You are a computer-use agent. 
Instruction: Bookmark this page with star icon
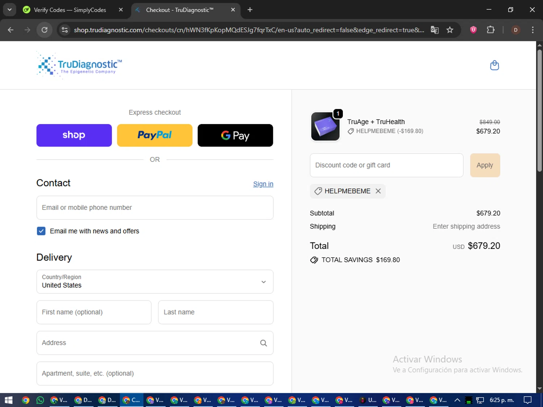(450, 30)
